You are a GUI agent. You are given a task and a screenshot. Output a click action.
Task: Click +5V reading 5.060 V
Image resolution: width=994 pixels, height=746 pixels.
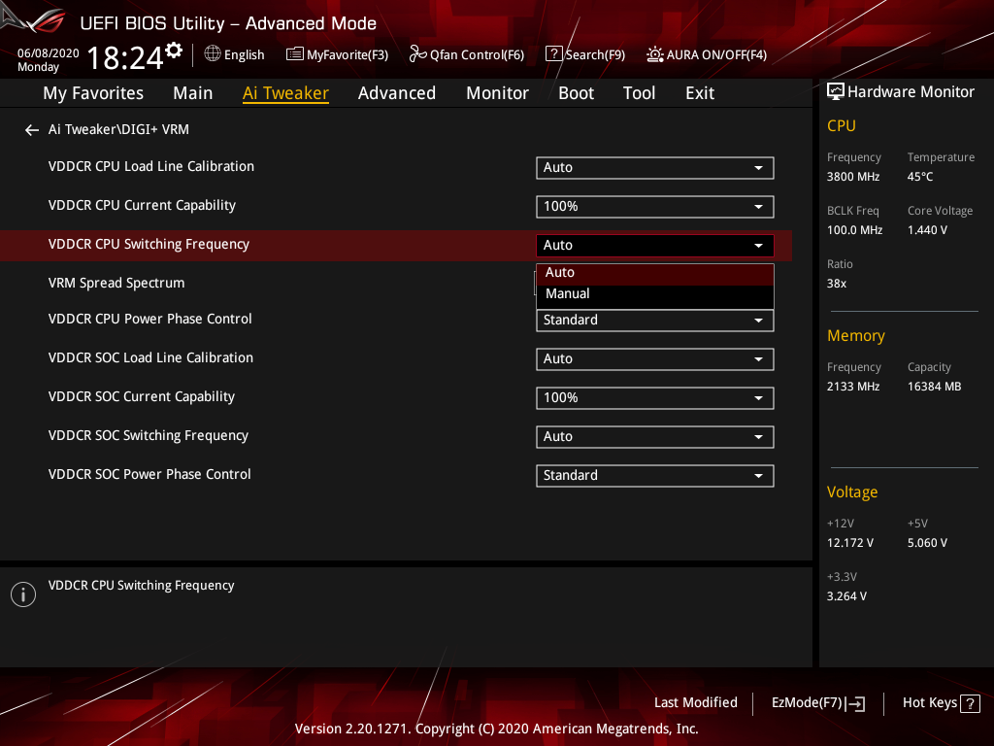tap(927, 543)
